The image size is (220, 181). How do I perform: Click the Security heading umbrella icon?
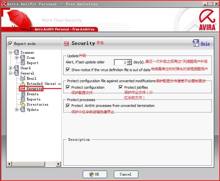tap(67, 44)
